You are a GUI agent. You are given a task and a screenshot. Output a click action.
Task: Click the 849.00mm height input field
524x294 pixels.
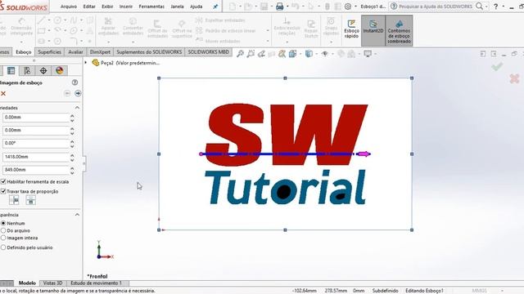[36, 170]
